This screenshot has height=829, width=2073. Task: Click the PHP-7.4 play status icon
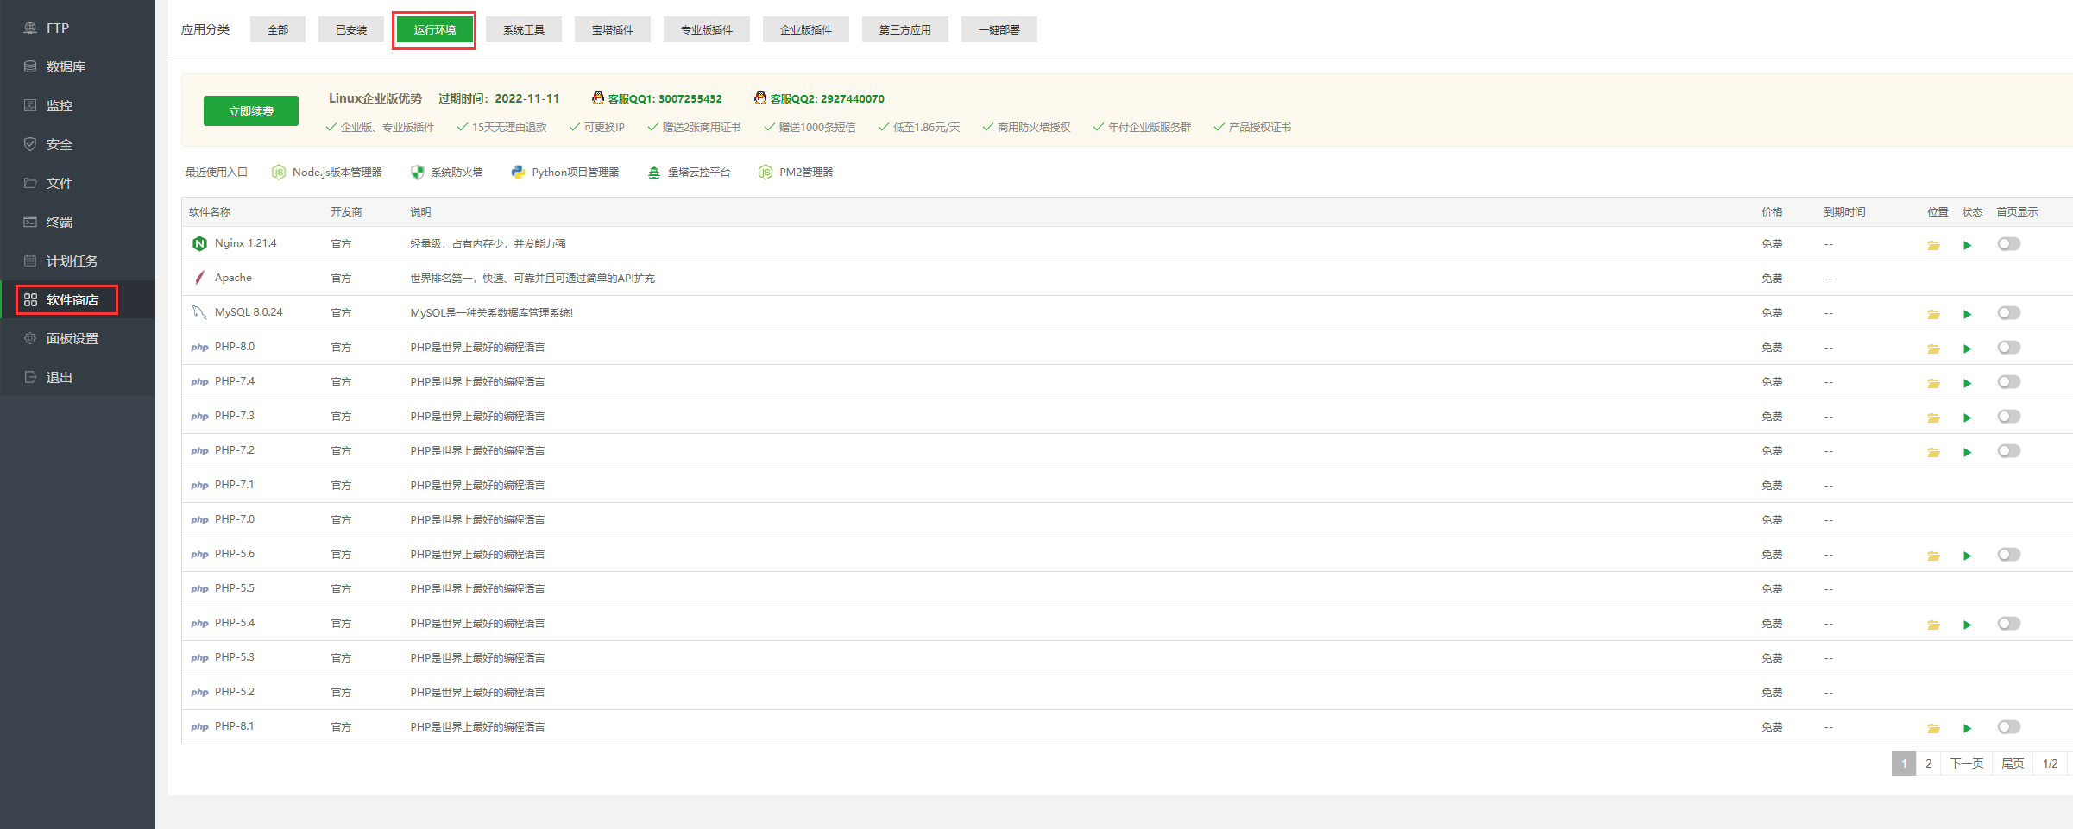(1968, 383)
